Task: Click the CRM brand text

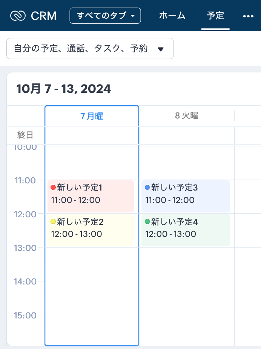Action: 44,16
